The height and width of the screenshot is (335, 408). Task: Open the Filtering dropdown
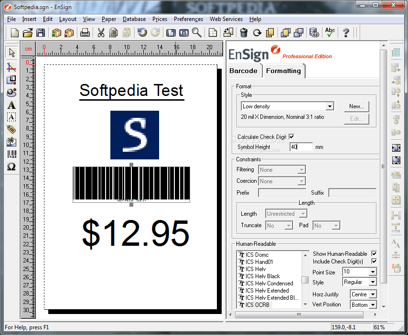pos(301,170)
